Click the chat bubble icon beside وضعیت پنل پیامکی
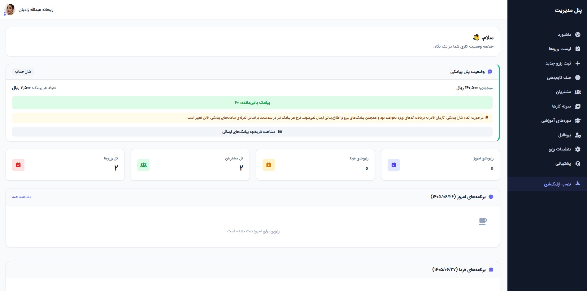This screenshot has width=587, height=291. point(490,72)
